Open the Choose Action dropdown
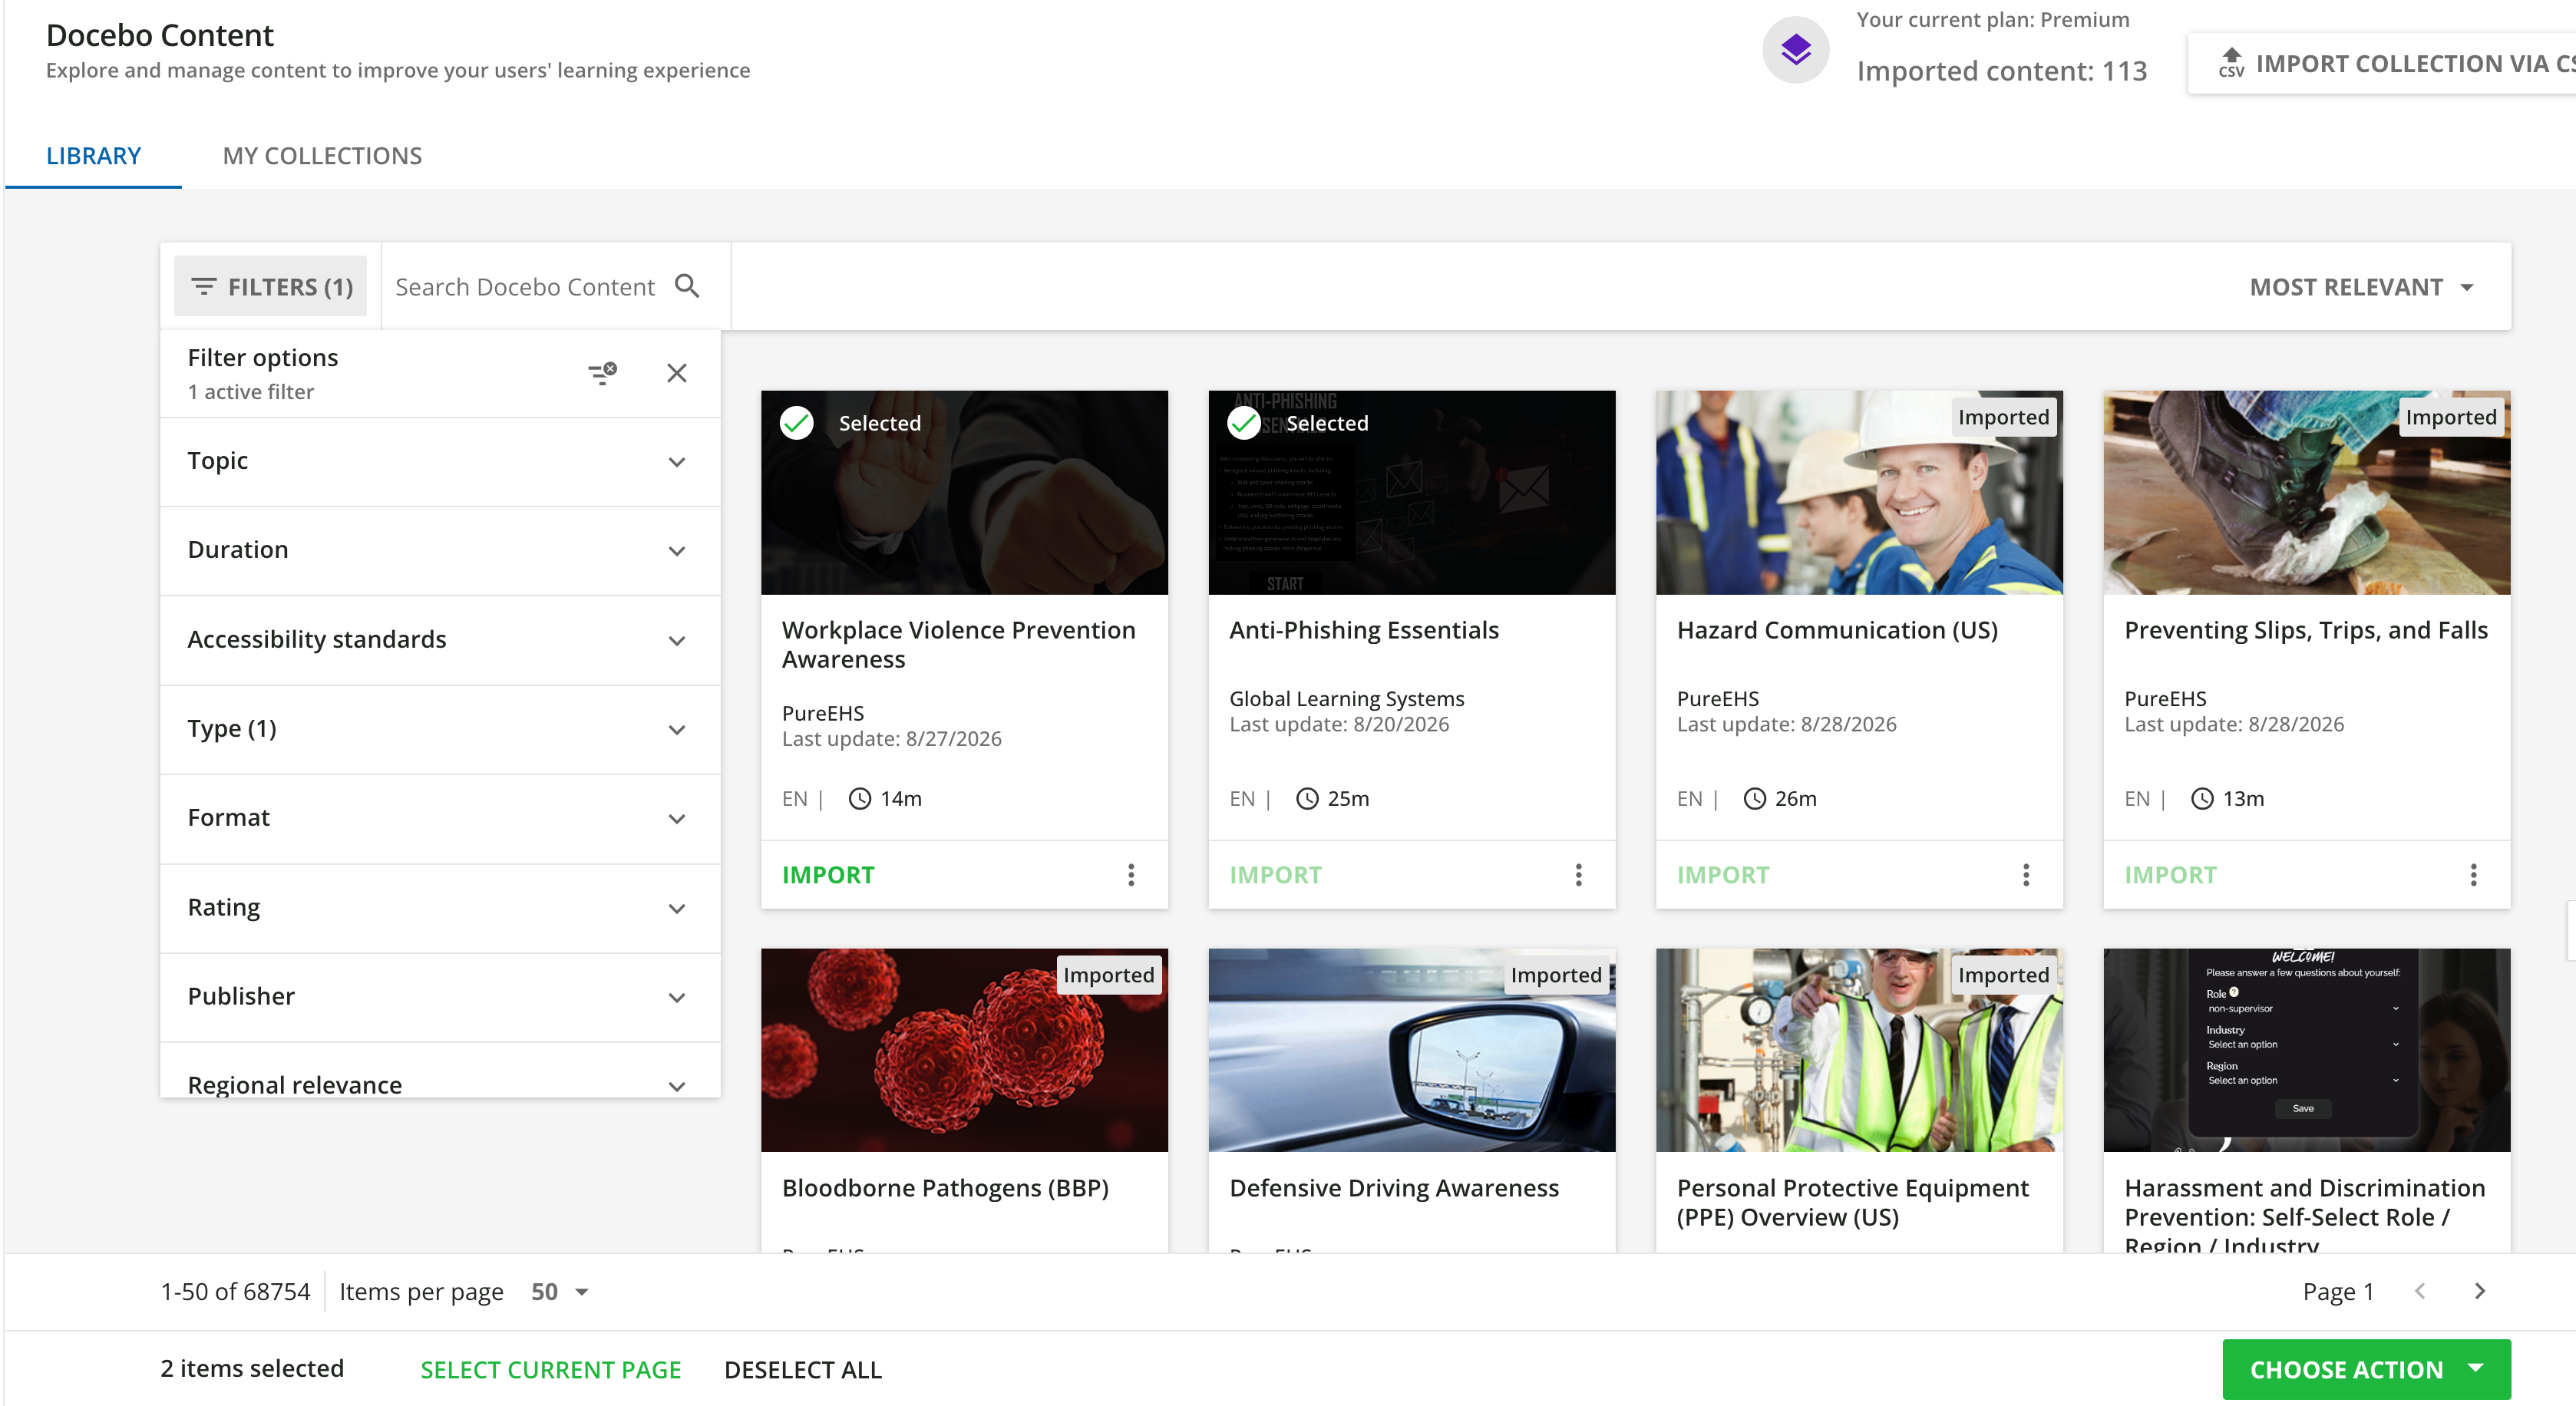2576x1406 pixels. point(2366,1369)
